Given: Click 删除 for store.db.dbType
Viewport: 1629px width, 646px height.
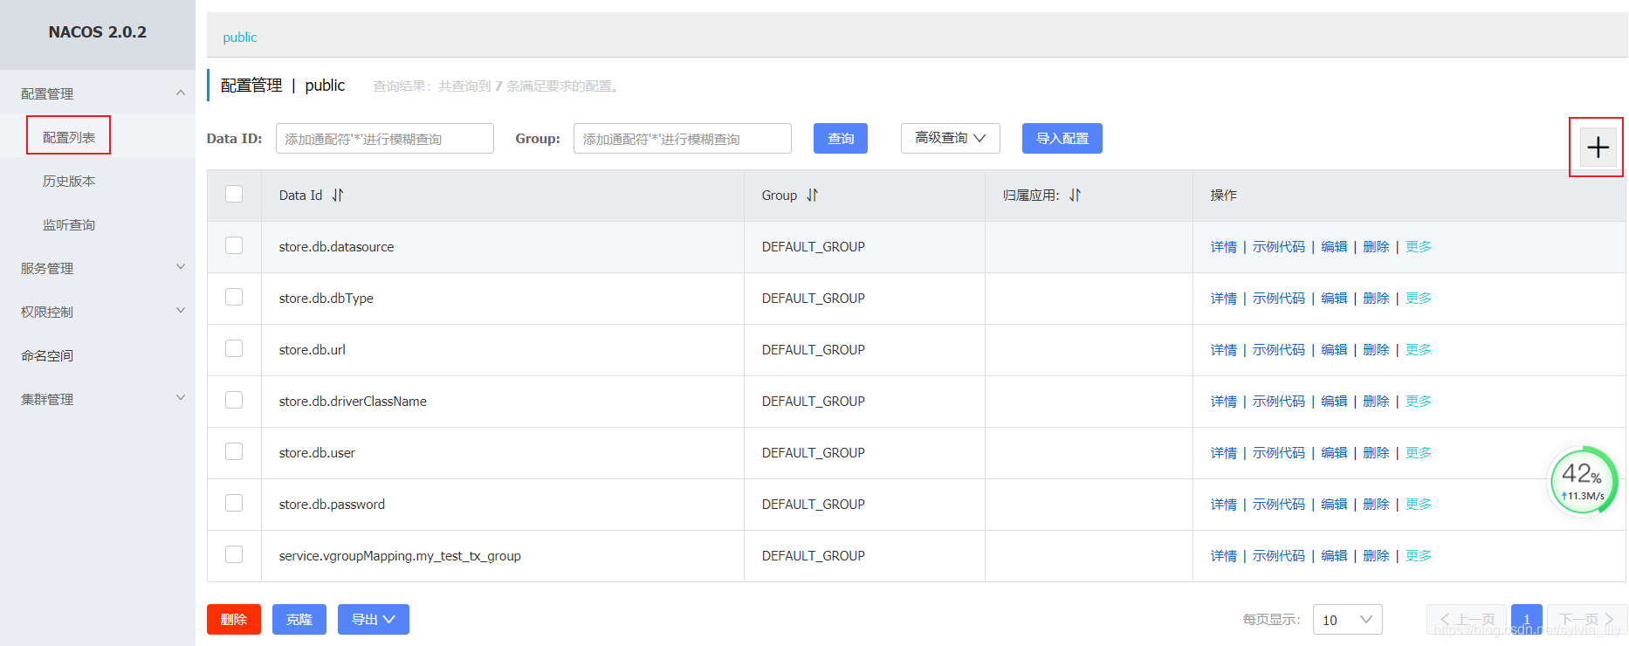Looking at the screenshot, I should pyautogui.click(x=1376, y=299).
